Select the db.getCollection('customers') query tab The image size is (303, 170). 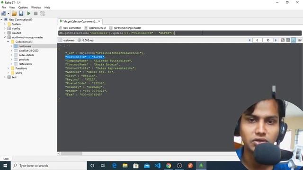[80, 21]
